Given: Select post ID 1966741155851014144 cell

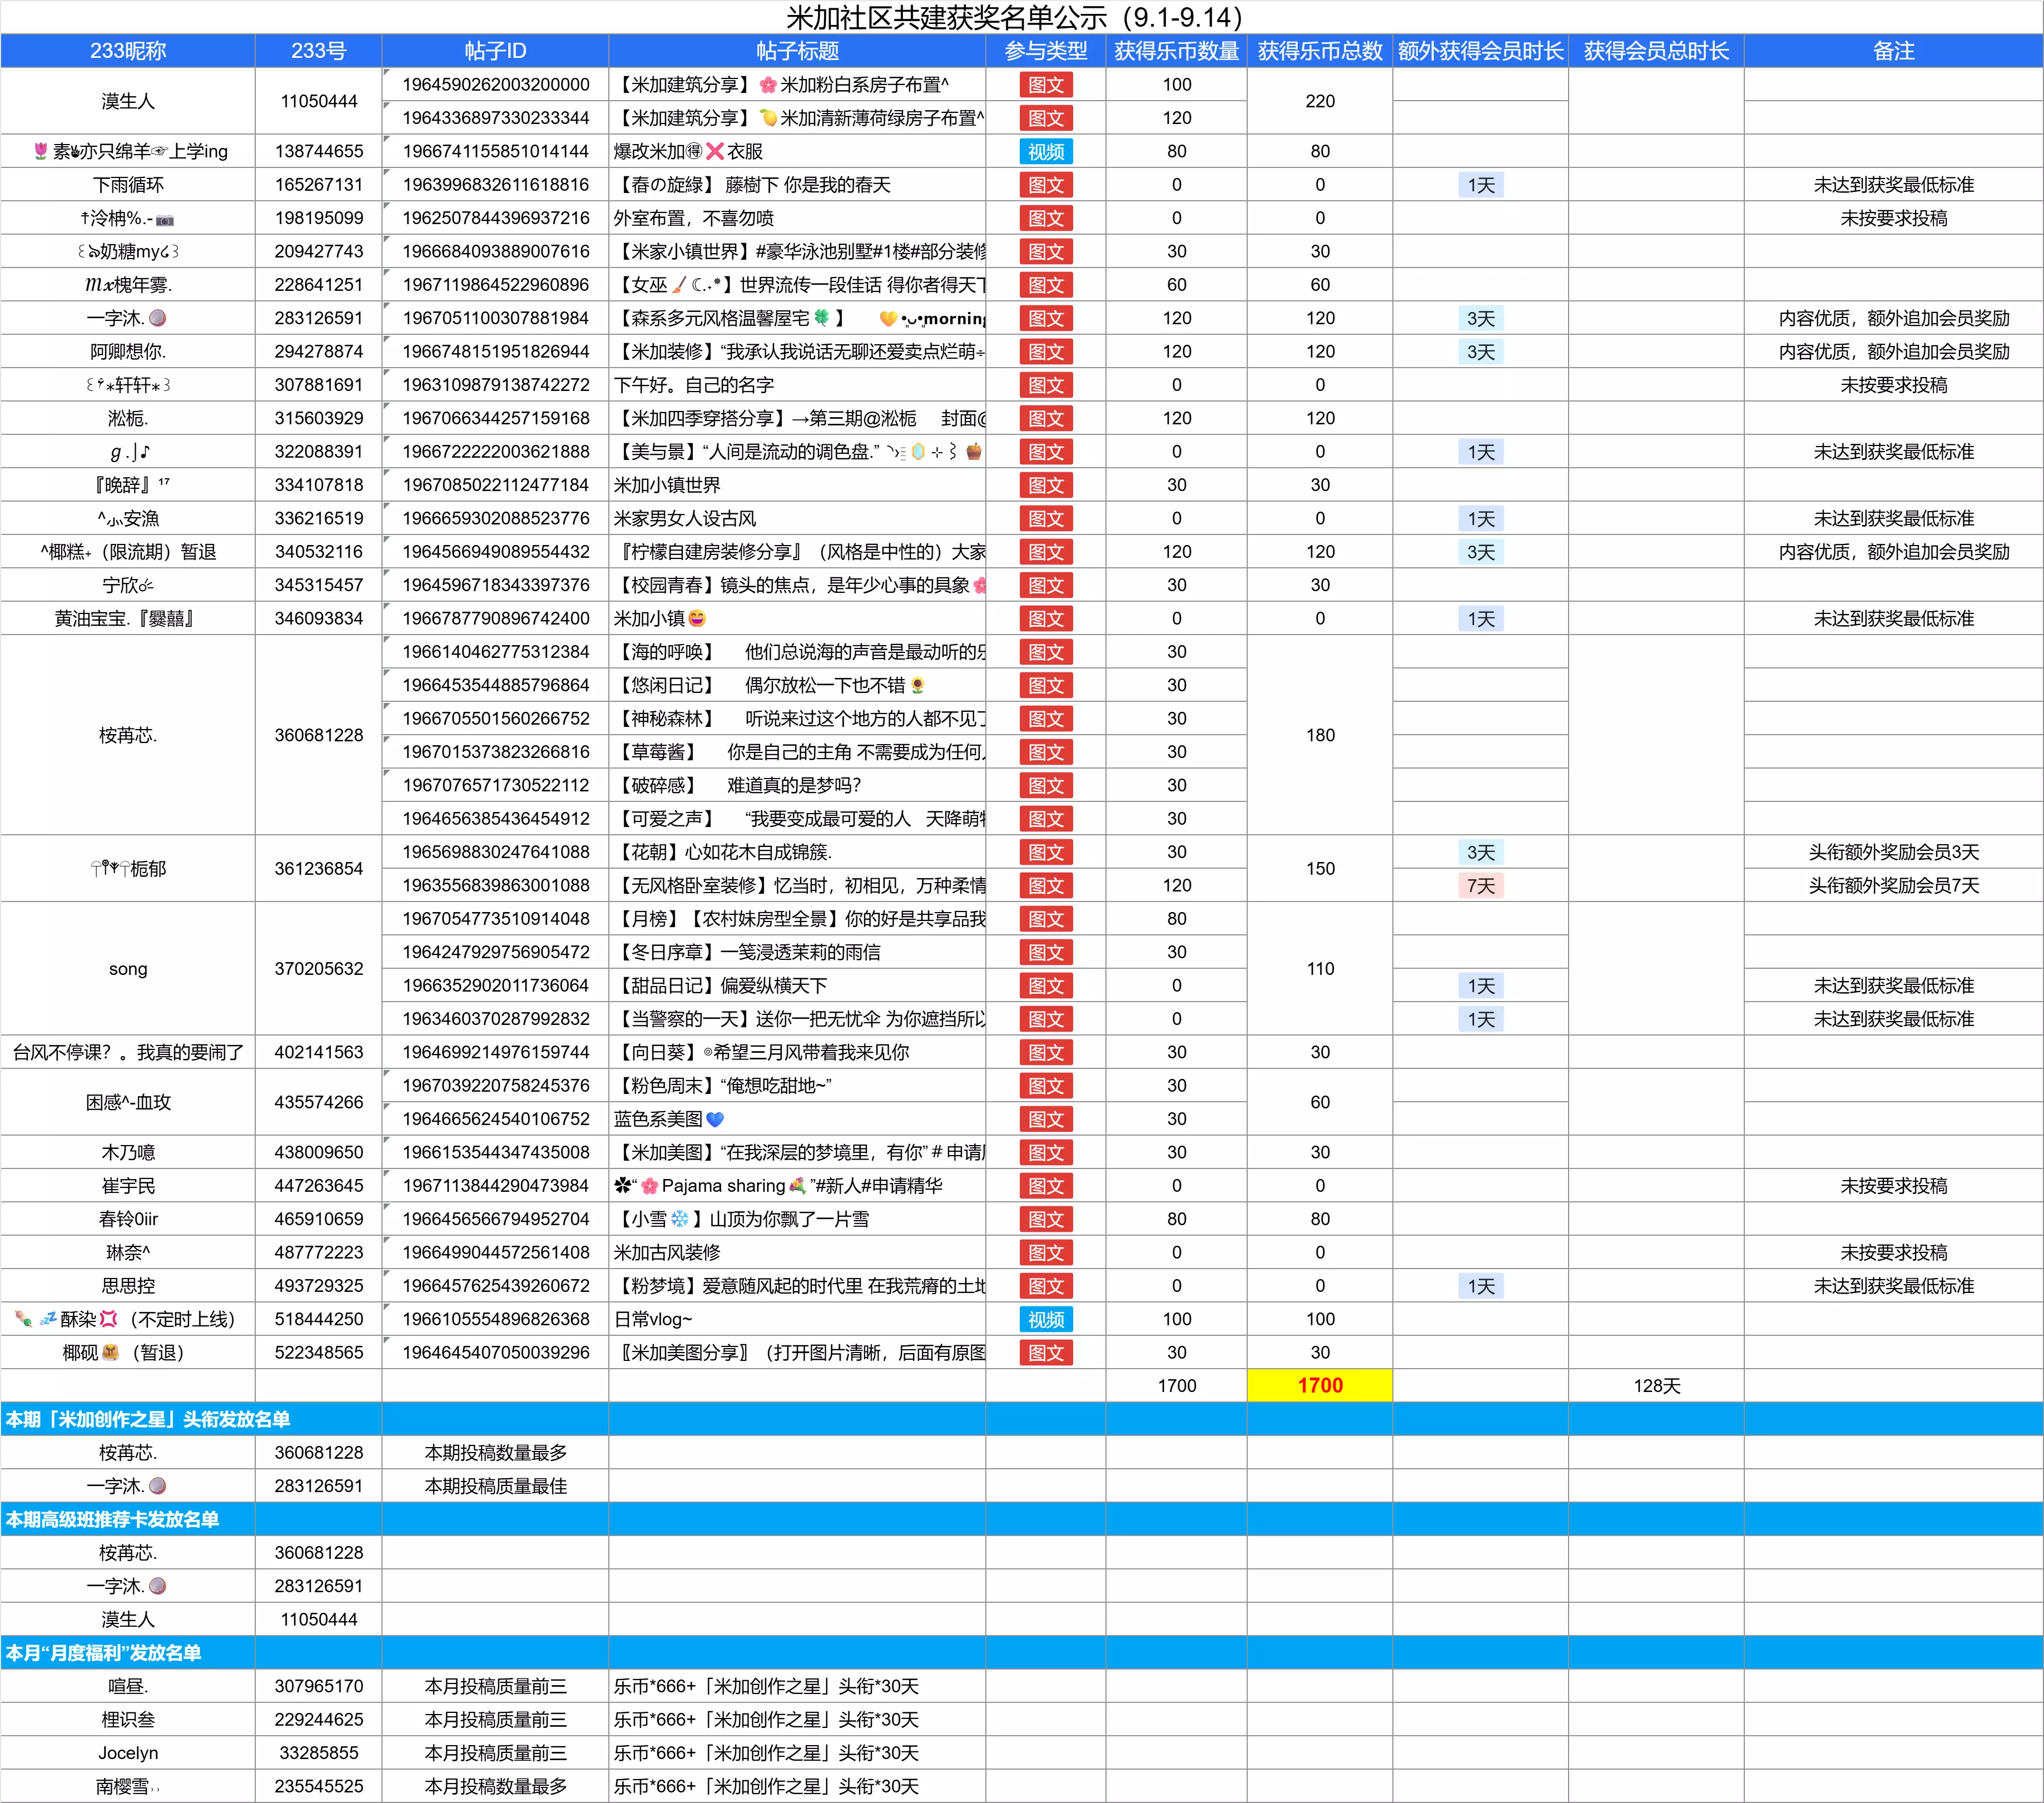Looking at the screenshot, I should tap(495, 151).
